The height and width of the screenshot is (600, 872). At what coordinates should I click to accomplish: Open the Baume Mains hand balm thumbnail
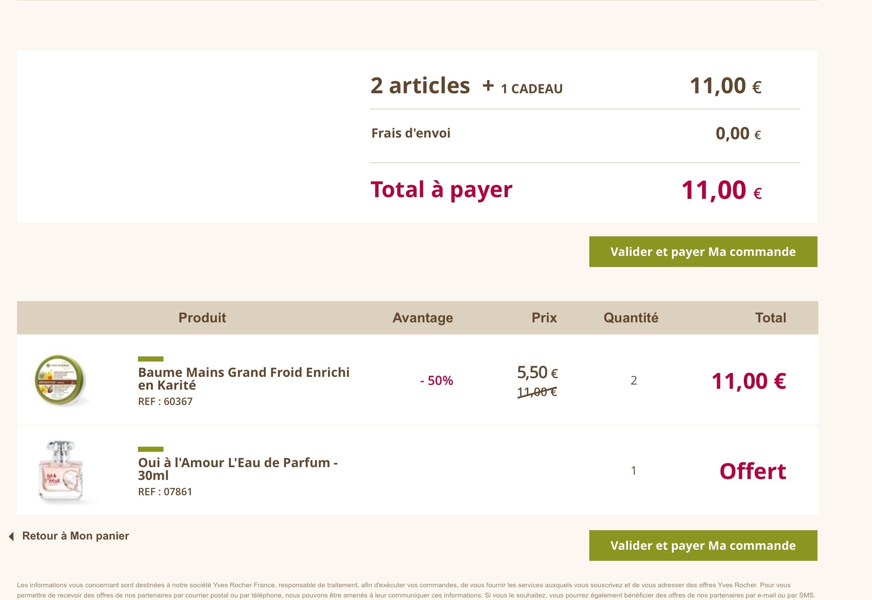pyautogui.click(x=60, y=380)
